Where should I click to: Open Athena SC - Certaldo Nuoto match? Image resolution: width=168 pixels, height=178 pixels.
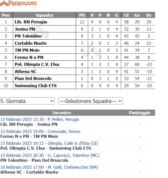pos(29,172)
